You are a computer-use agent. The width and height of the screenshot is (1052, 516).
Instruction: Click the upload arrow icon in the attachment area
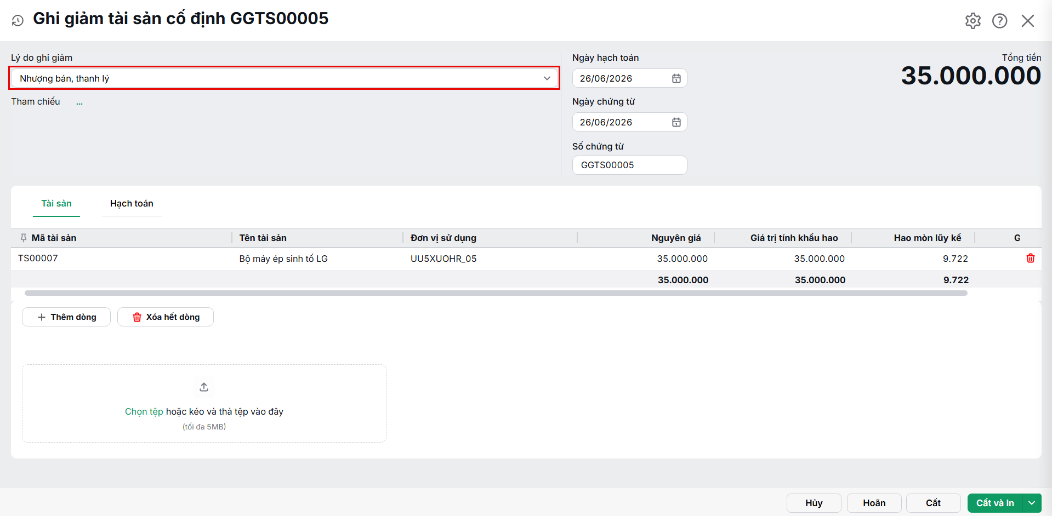pos(204,387)
